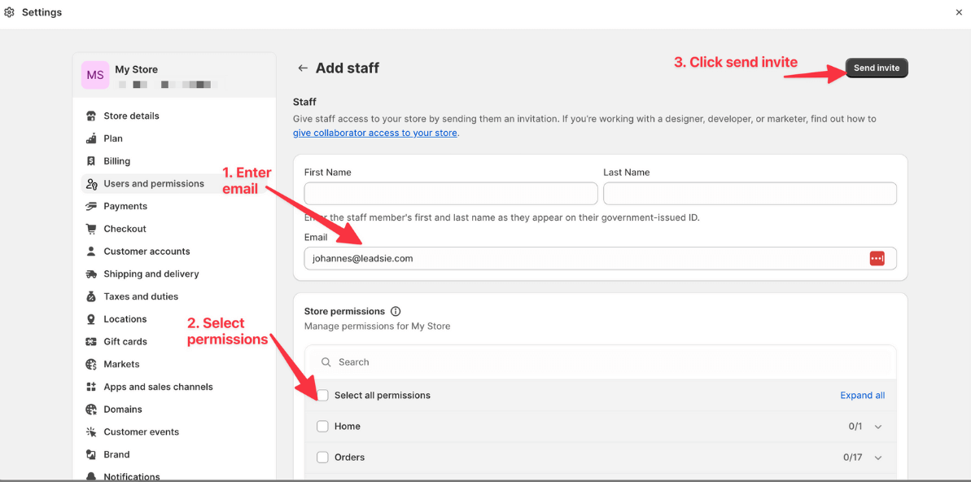
Task: Open Taxes and duties via its icon
Action: 90,296
